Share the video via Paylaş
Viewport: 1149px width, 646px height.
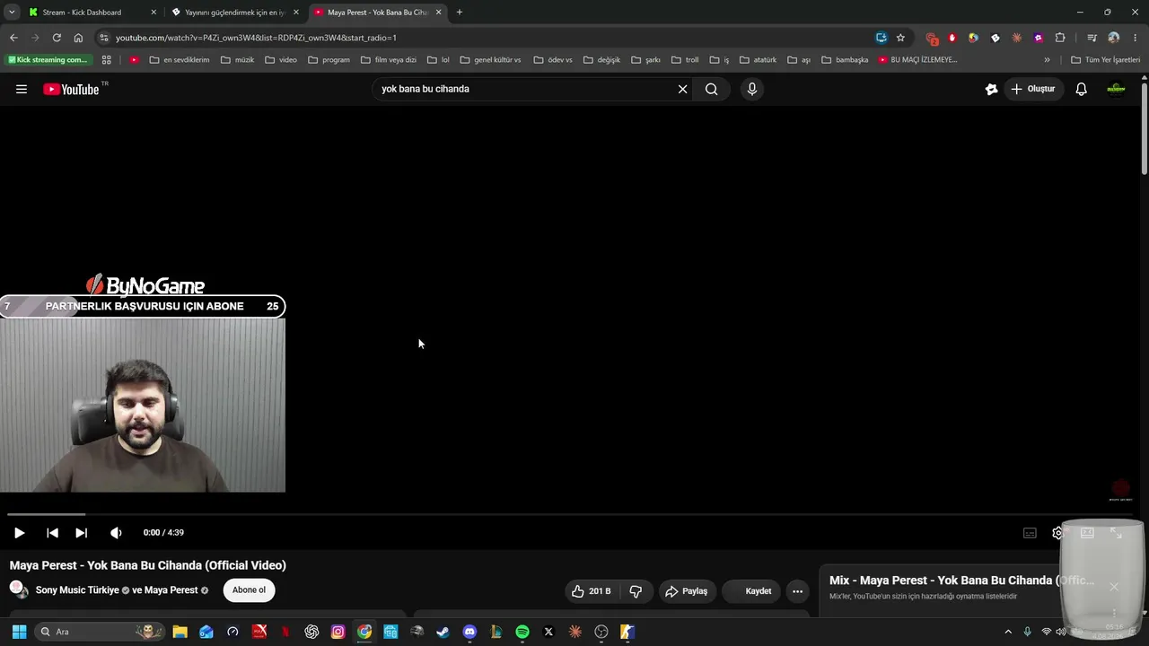click(687, 591)
